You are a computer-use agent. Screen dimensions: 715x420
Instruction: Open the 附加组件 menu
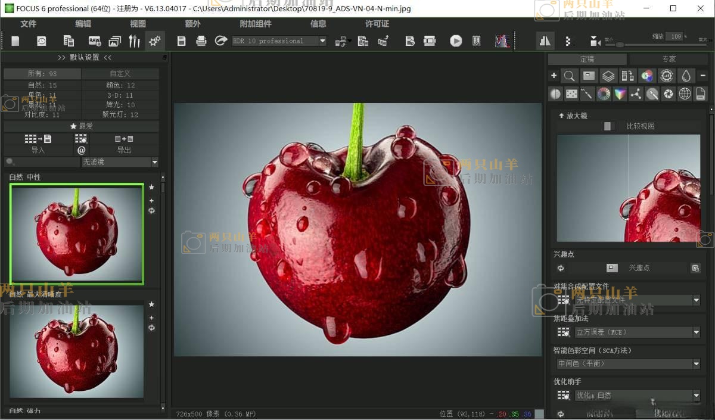pyautogui.click(x=255, y=24)
